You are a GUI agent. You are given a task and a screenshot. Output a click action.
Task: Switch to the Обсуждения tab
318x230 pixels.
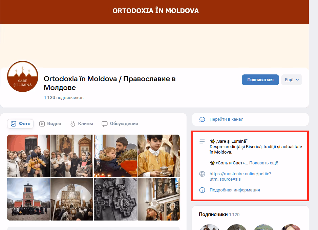click(x=120, y=124)
